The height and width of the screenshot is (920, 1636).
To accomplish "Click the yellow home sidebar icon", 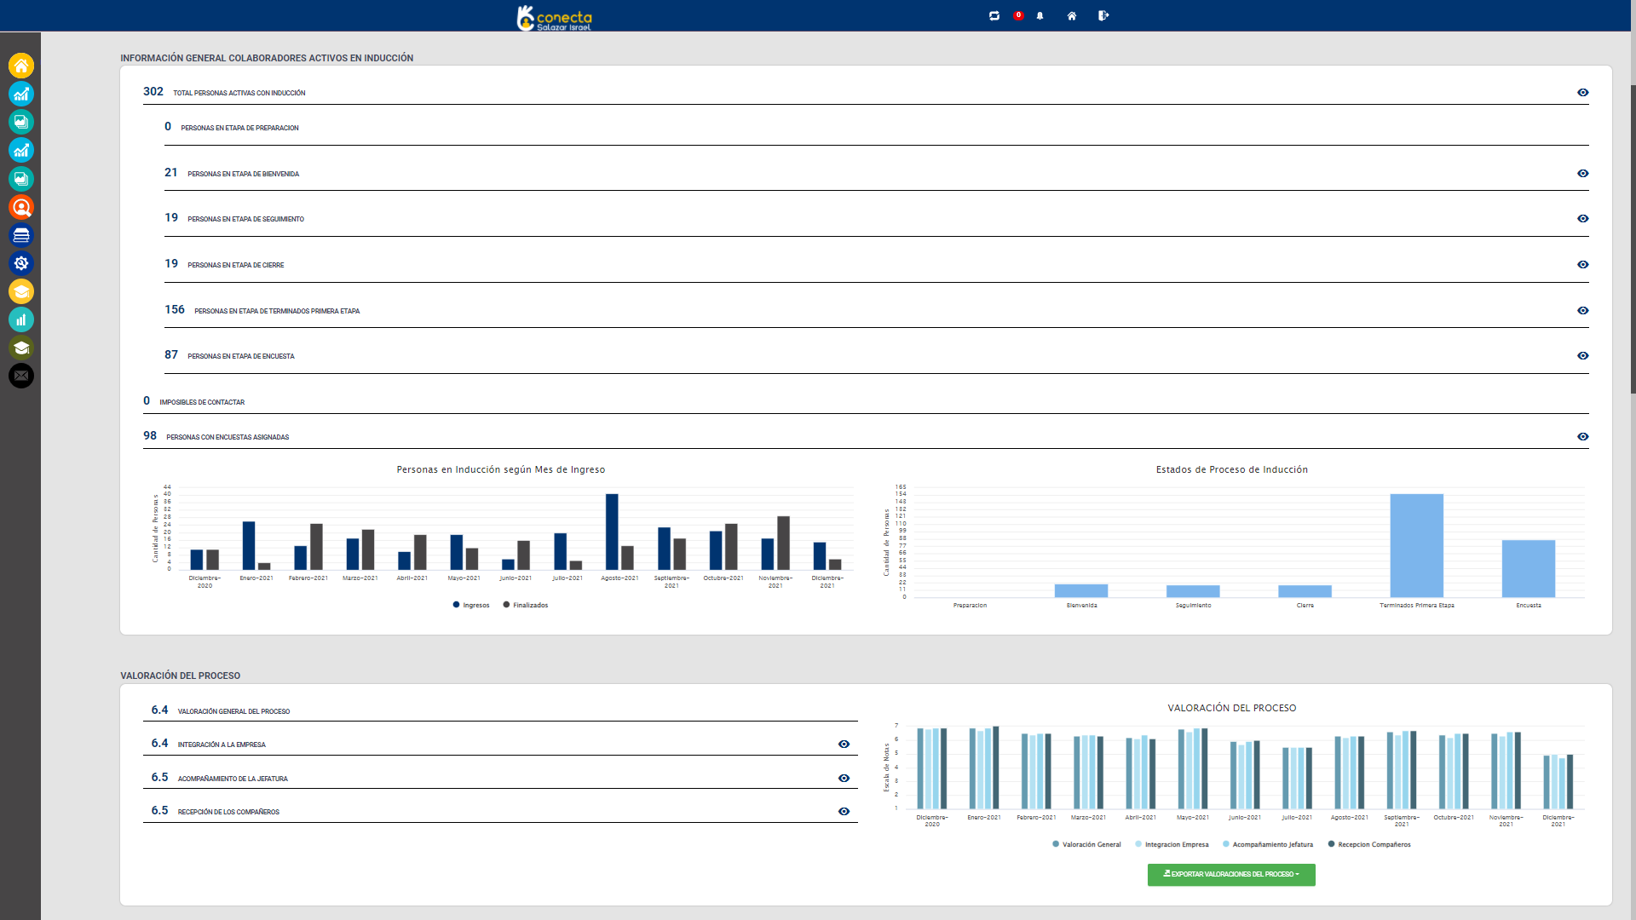I will [21, 66].
